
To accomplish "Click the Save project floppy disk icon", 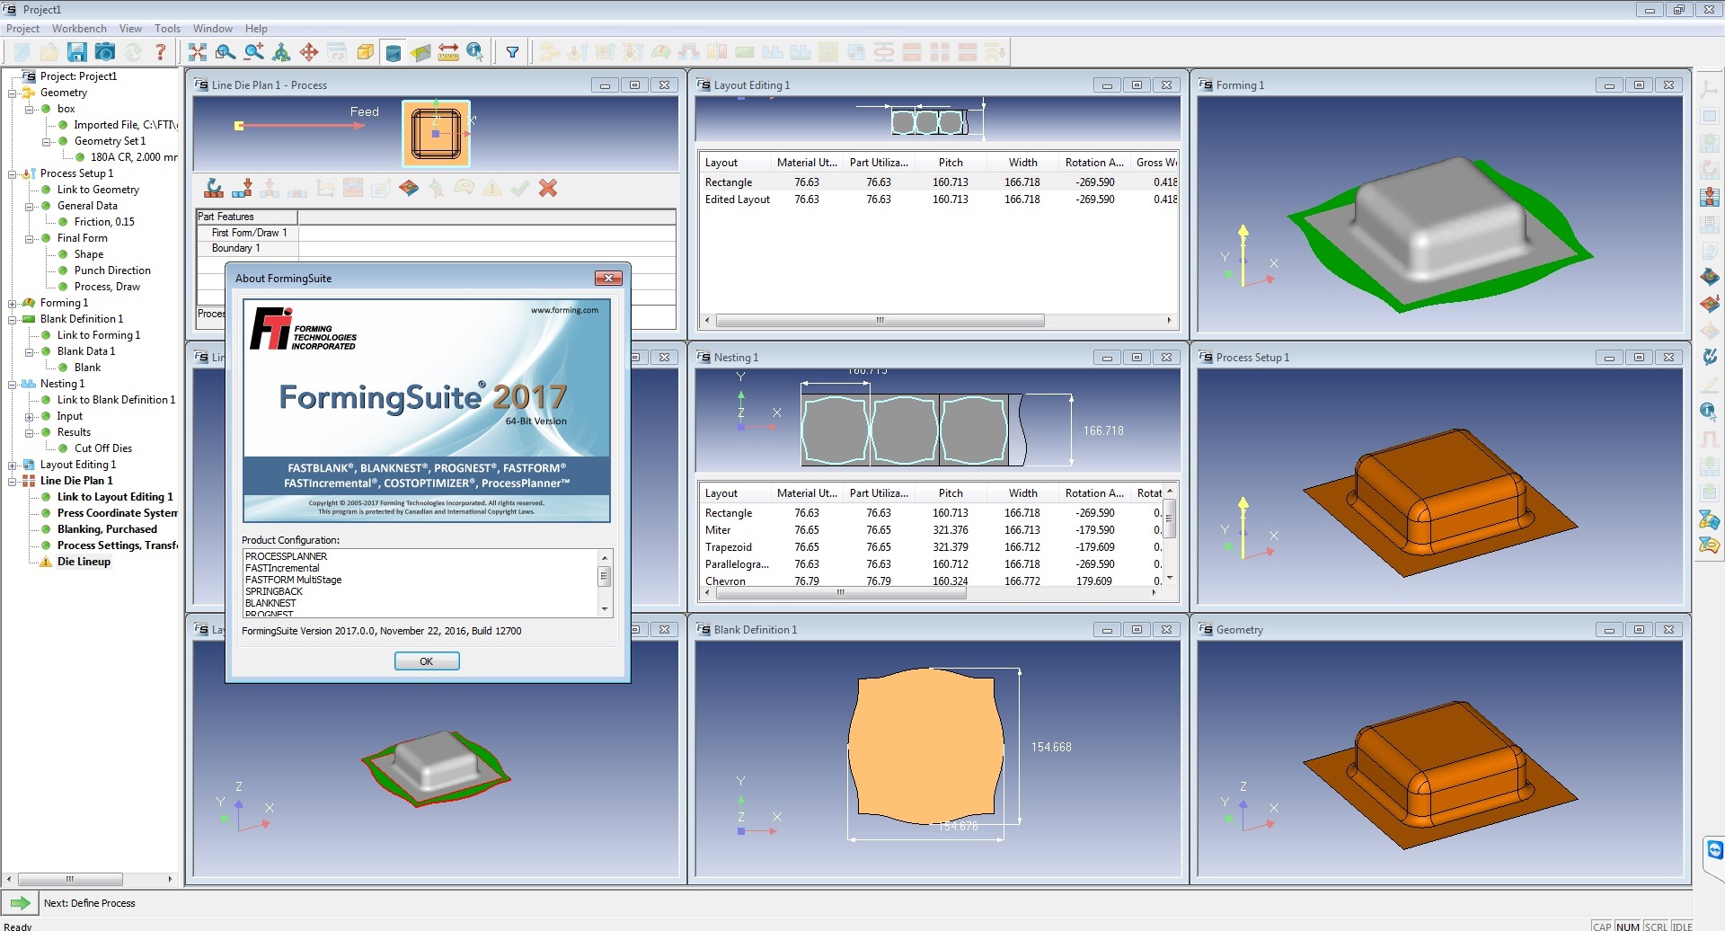I will coord(76,52).
